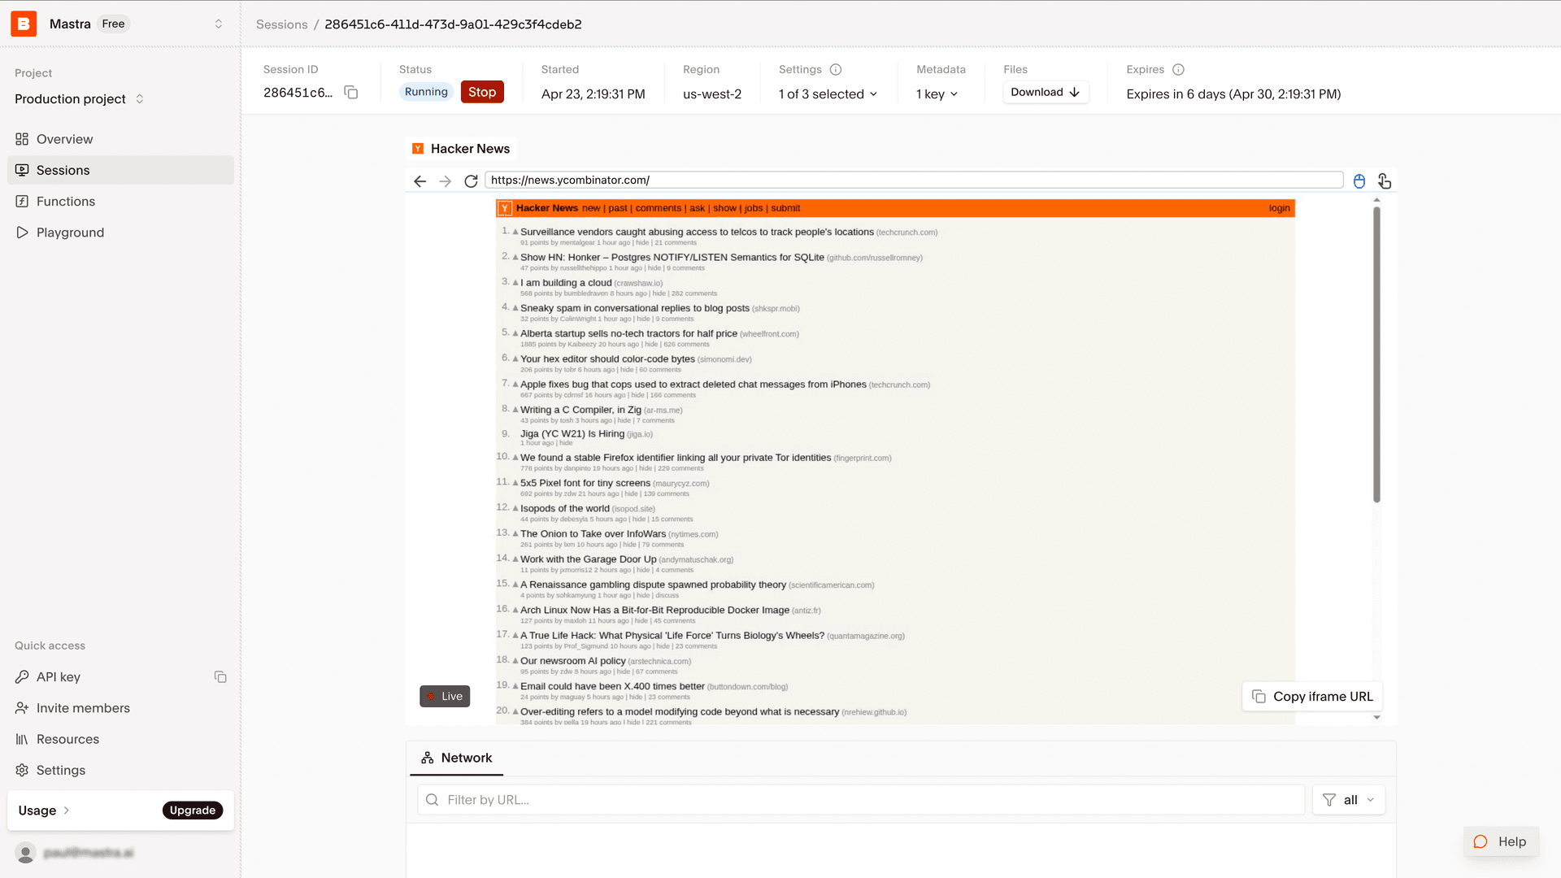Launch the Playground from the sidebar
The height and width of the screenshot is (878, 1561).
69,232
